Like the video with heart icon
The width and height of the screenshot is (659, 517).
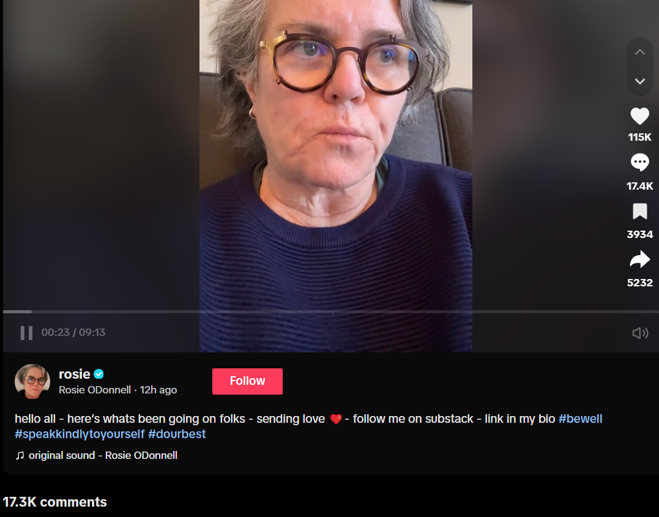(x=639, y=116)
